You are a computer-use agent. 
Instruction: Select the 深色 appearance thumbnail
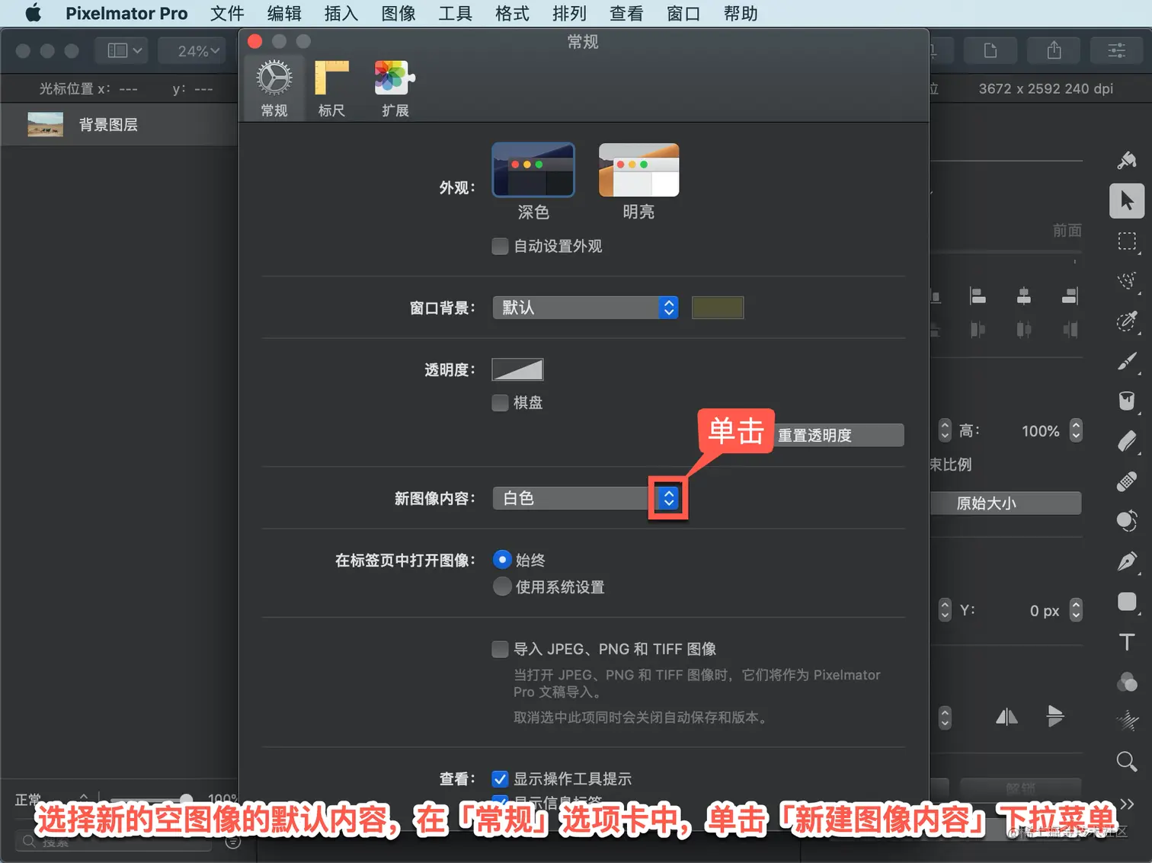533,170
